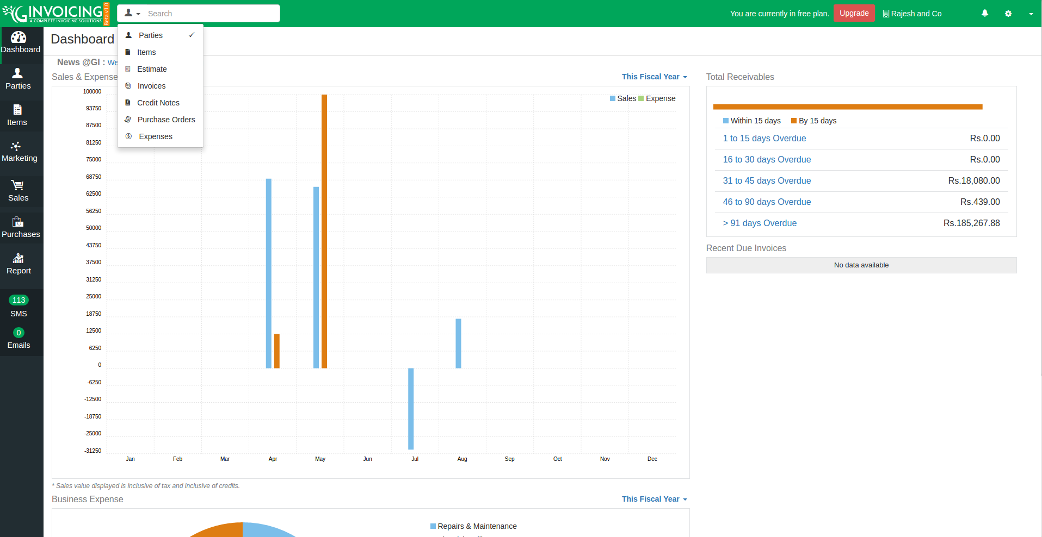Select Estimate in search category menu
1042x537 pixels.
pyautogui.click(x=161, y=69)
